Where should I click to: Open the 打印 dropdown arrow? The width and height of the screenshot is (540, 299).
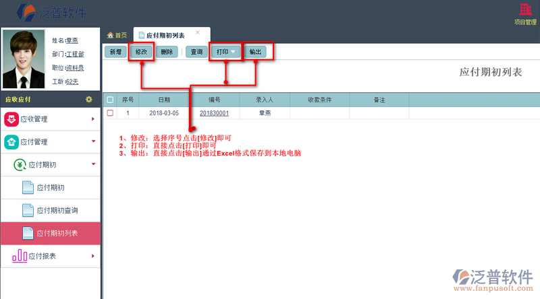(233, 52)
